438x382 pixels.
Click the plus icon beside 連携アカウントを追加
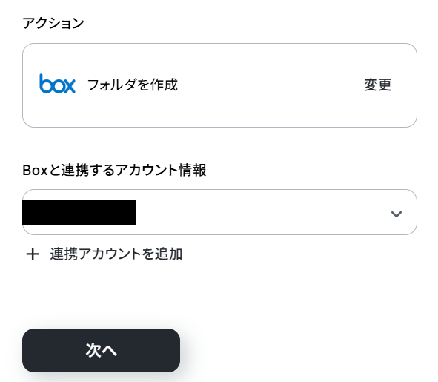tap(33, 254)
